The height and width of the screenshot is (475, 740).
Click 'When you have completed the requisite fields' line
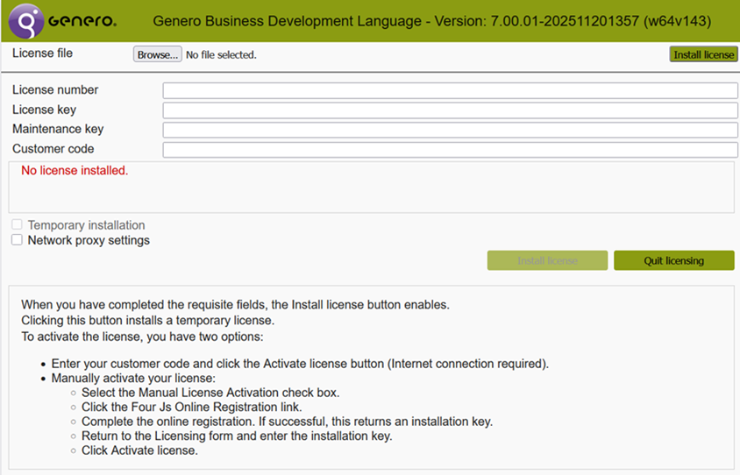pyautogui.click(x=236, y=305)
